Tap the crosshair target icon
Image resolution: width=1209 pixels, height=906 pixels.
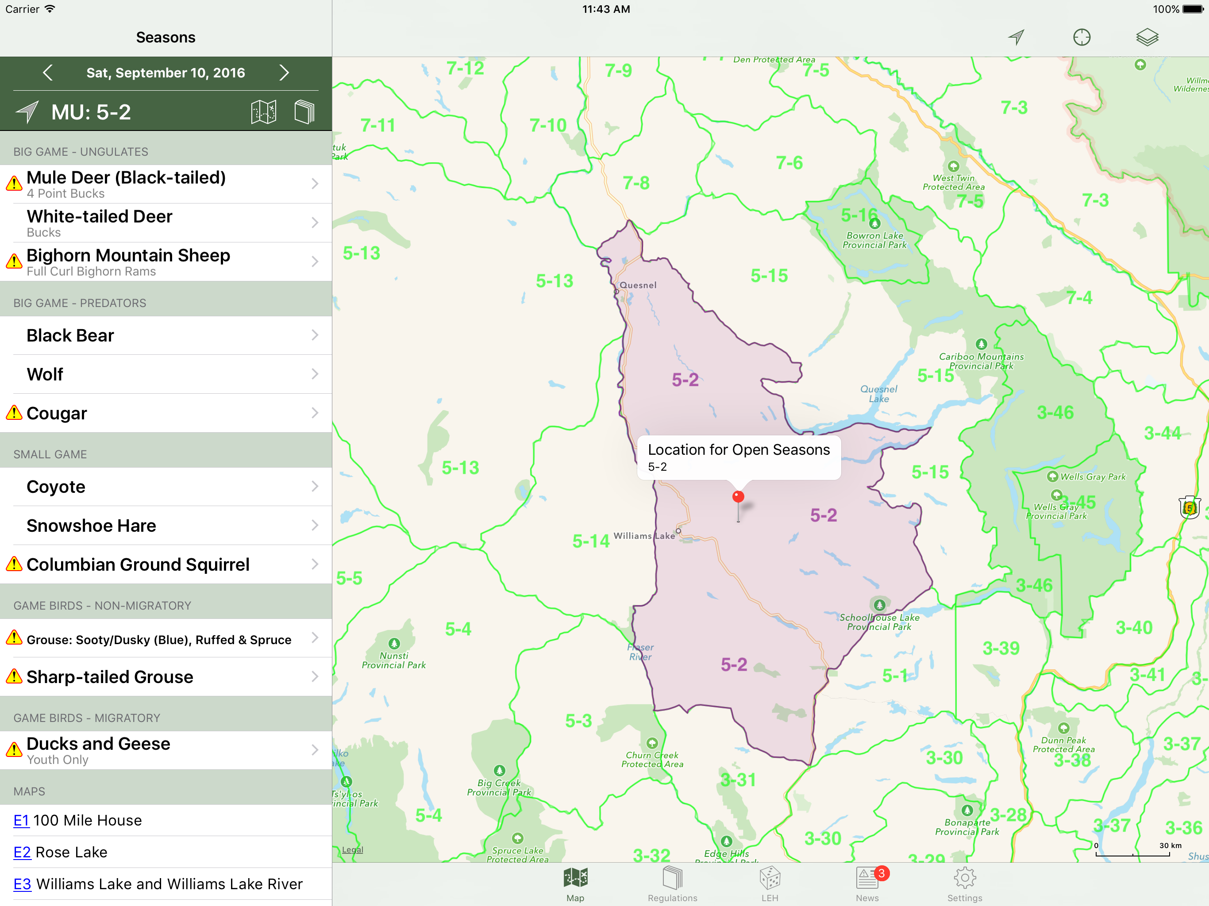(x=1082, y=37)
